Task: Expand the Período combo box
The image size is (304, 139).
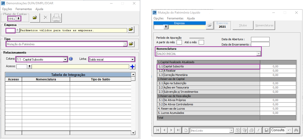Action: click(231, 130)
